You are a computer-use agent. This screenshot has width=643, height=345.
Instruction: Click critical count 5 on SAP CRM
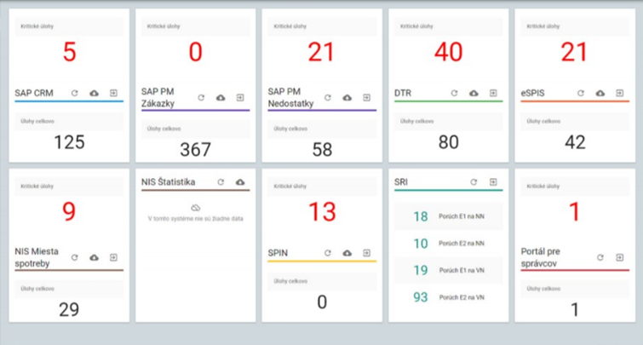(x=69, y=52)
